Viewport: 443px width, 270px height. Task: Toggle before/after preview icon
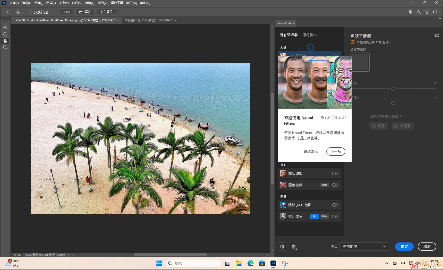282,247
